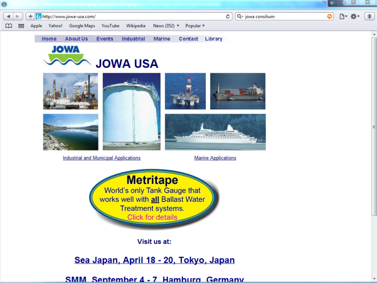Click the refinery plant photo
377x283 pixels.
(70, 91)
